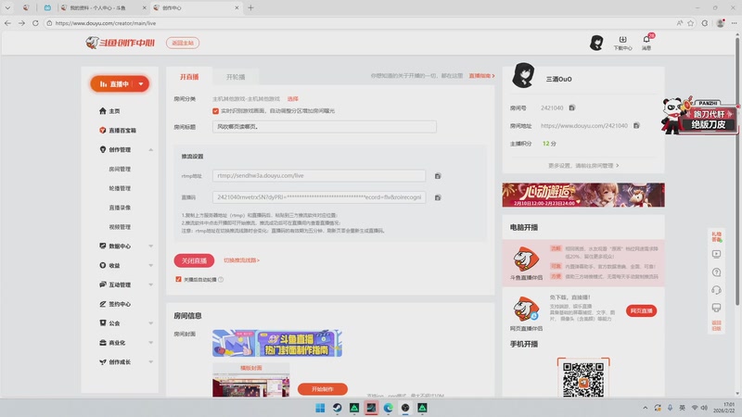
Task: Click the 切换推流线路 link
Action: [241, 260]
